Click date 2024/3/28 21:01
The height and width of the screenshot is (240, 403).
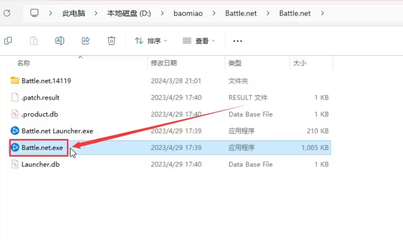coord(176,81)
